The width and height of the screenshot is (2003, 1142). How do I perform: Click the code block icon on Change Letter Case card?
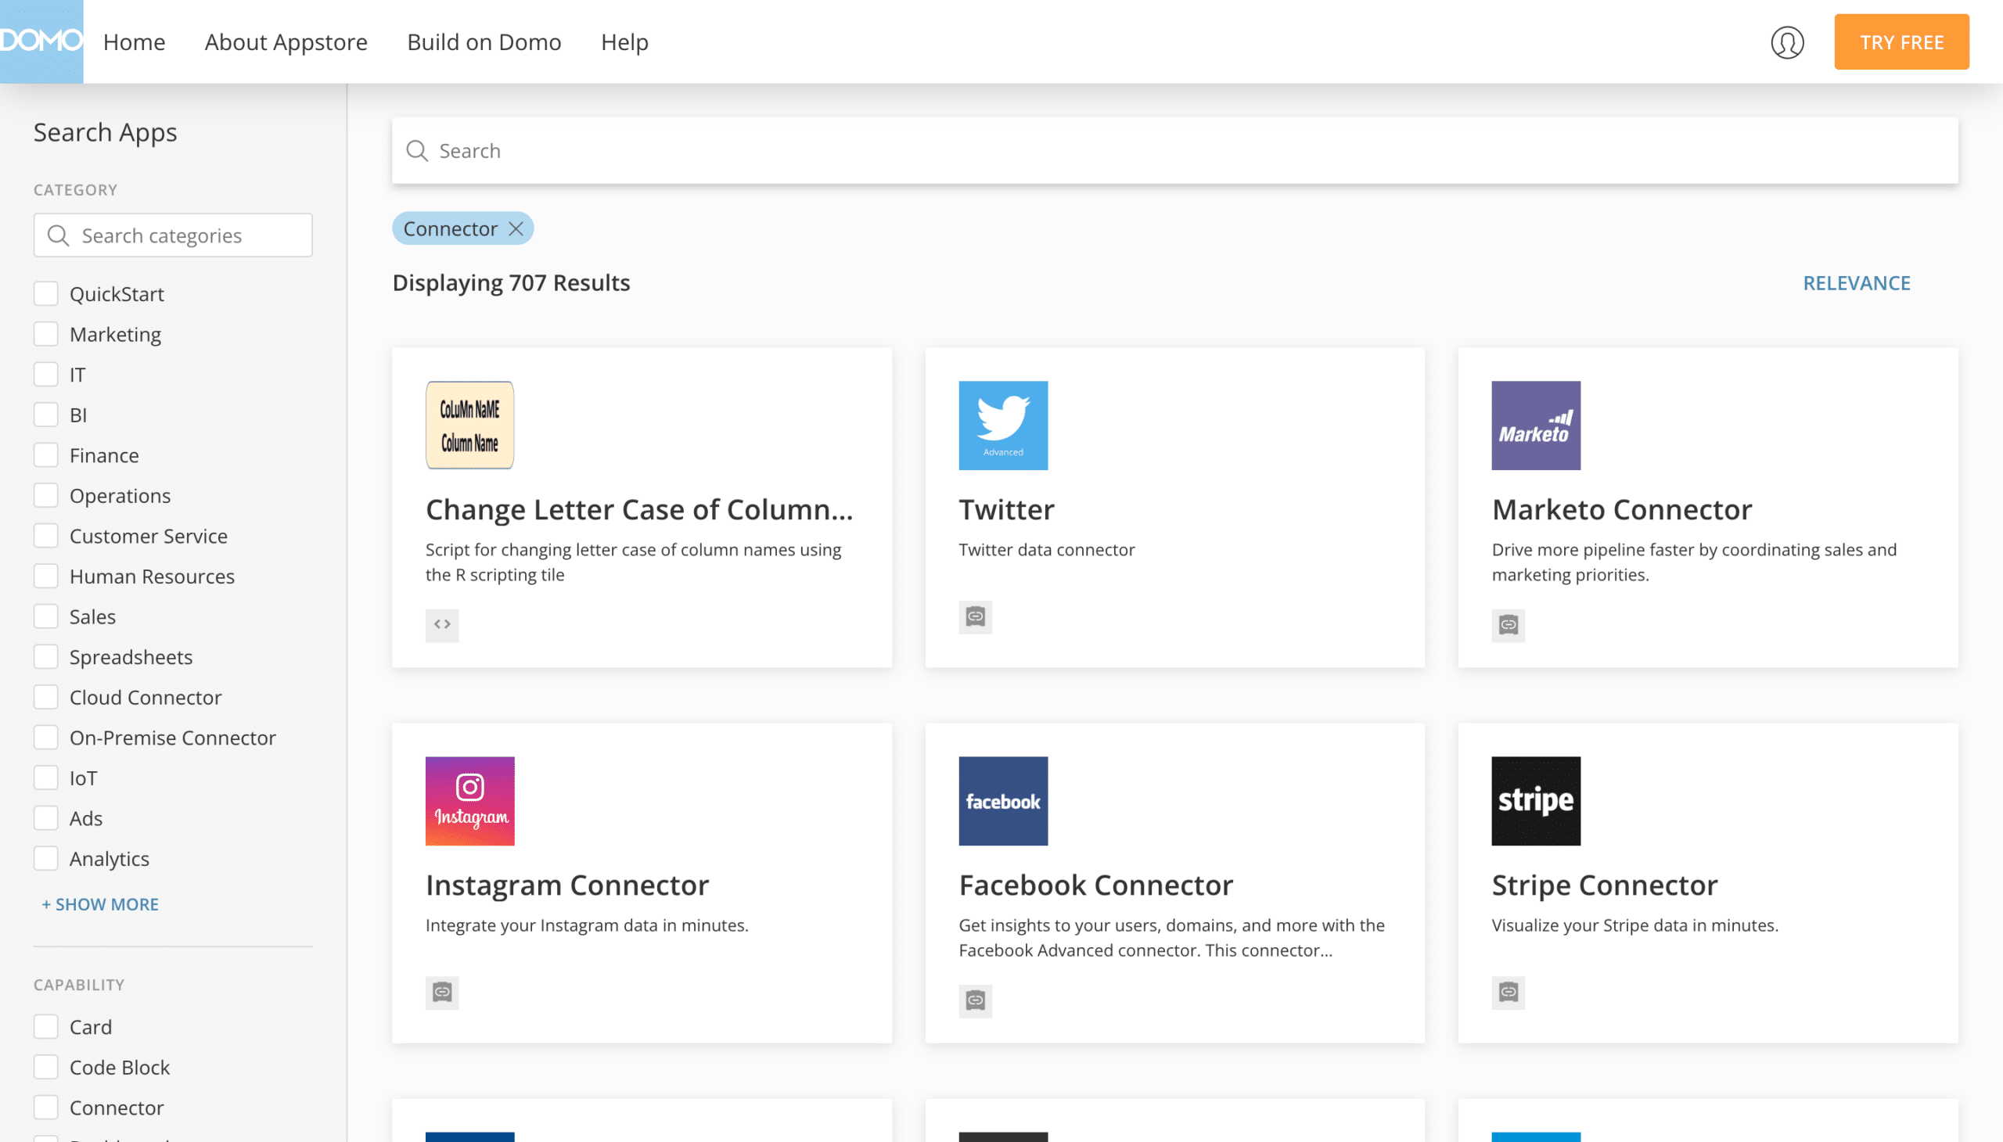[442, 625]
